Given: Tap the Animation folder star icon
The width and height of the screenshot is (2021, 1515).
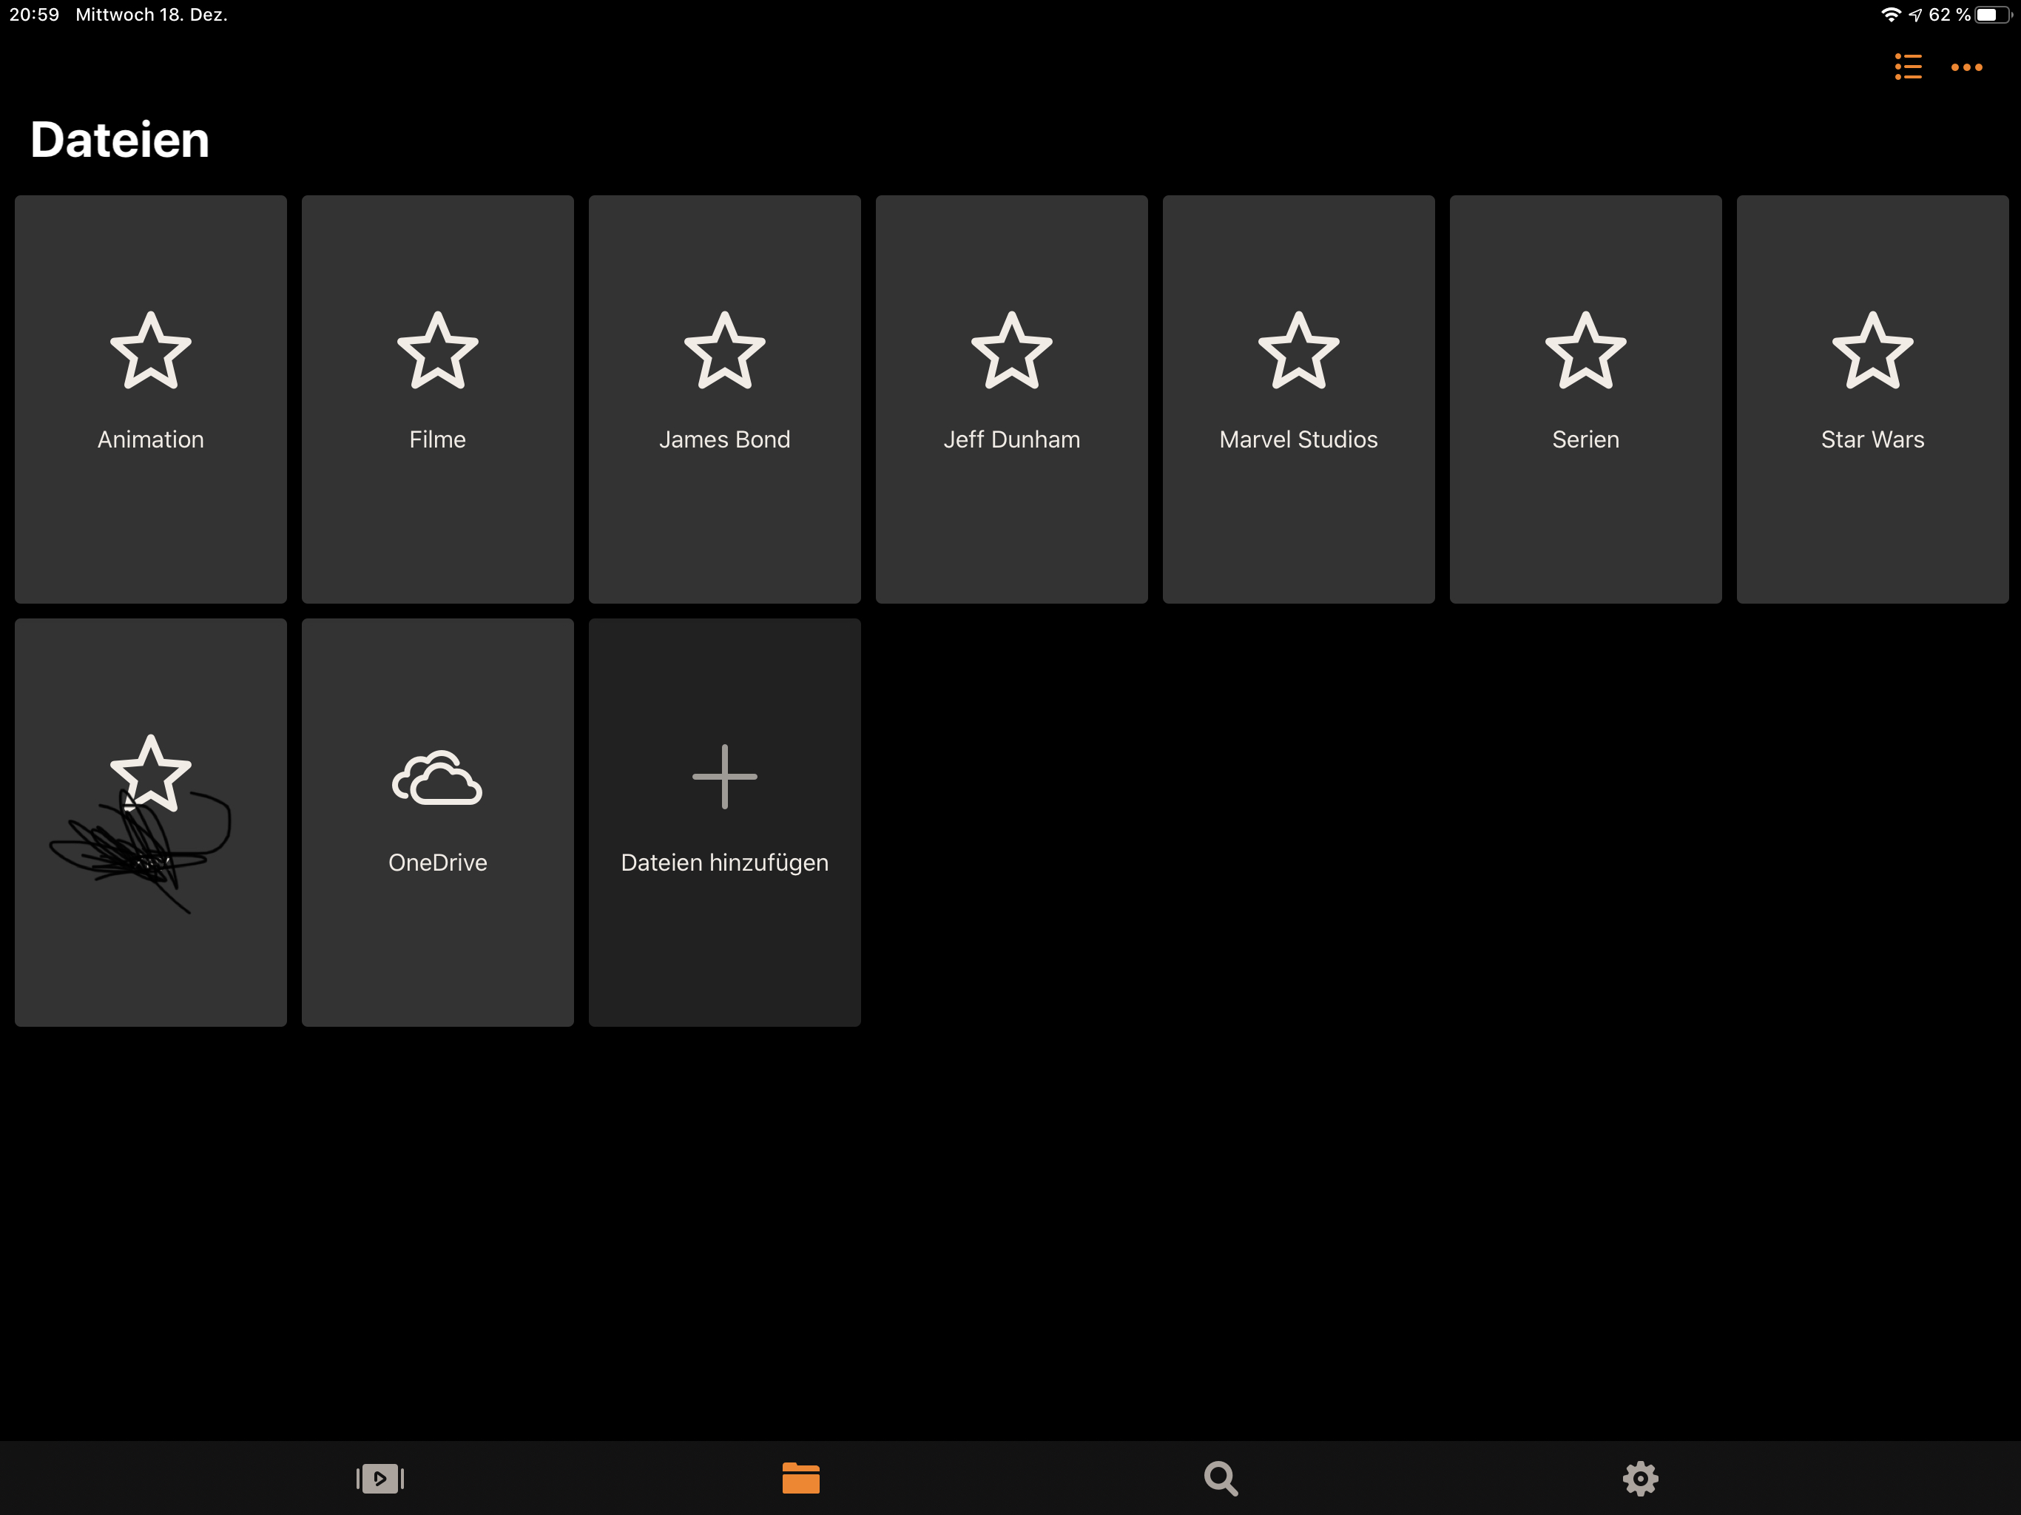Looking at the screenshot, I should coord(151,351).
